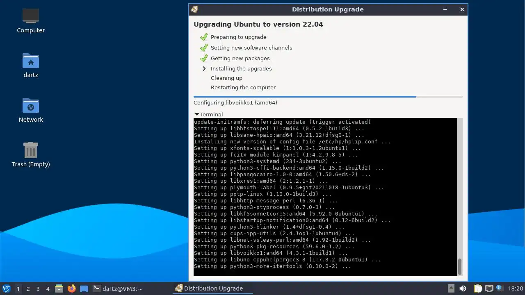Click the Preparing to upgrade checkmark
The height and width of the screenshot is (295, 525).
tap(204, 37)
